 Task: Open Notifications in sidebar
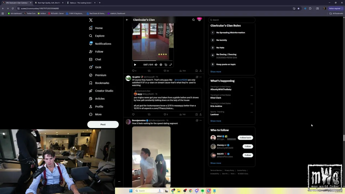coord(100,44)
